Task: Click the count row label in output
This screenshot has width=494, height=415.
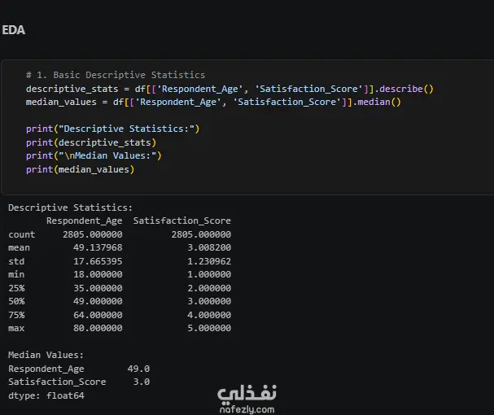Action: tap(22, 234)
